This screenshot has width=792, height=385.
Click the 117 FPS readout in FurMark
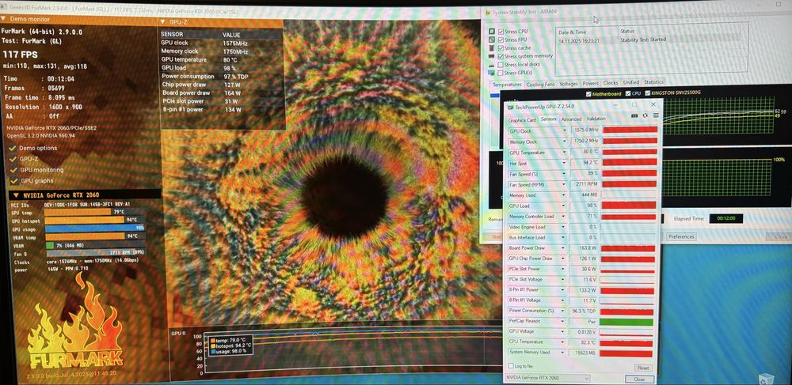coord(21,54)
